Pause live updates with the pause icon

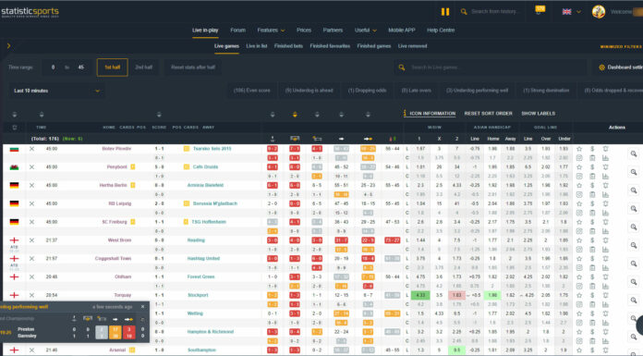coord(445,12)
